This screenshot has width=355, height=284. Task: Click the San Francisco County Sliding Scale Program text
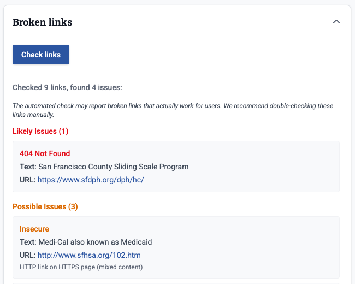click(113, 167)
